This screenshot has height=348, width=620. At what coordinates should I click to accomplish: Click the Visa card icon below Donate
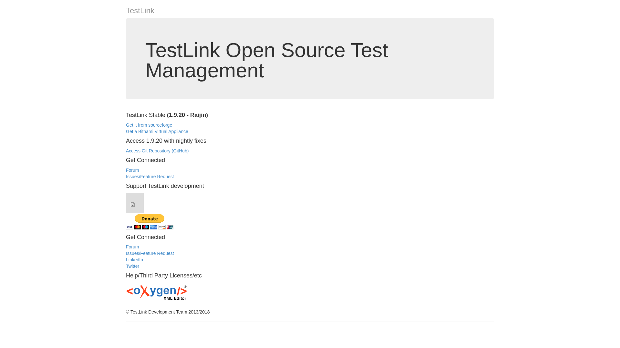click(x=129, y=227)
